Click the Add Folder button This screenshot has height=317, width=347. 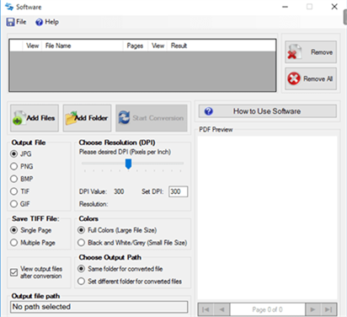(87, 118)
